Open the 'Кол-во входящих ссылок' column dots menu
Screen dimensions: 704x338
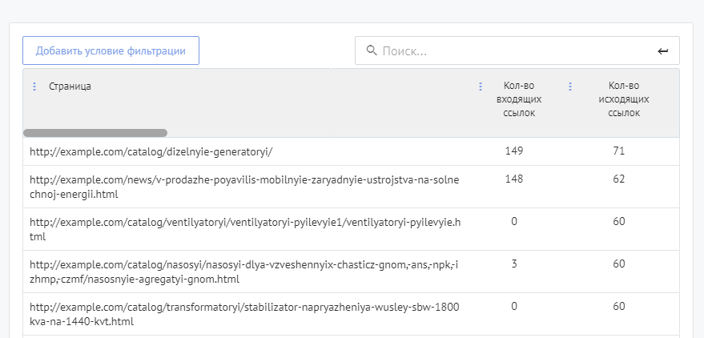coord(480,87)
